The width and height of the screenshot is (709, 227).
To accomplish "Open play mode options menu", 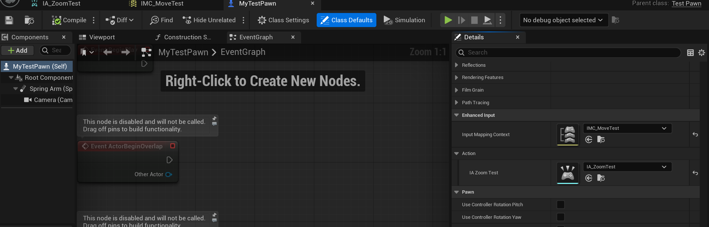I will click(x=500, y=20).
